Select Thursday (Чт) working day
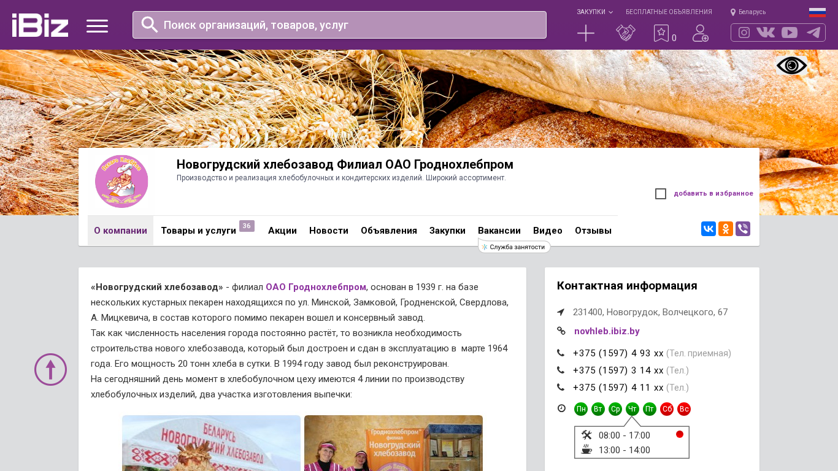The image size is (838, 471). coord(632,409)
